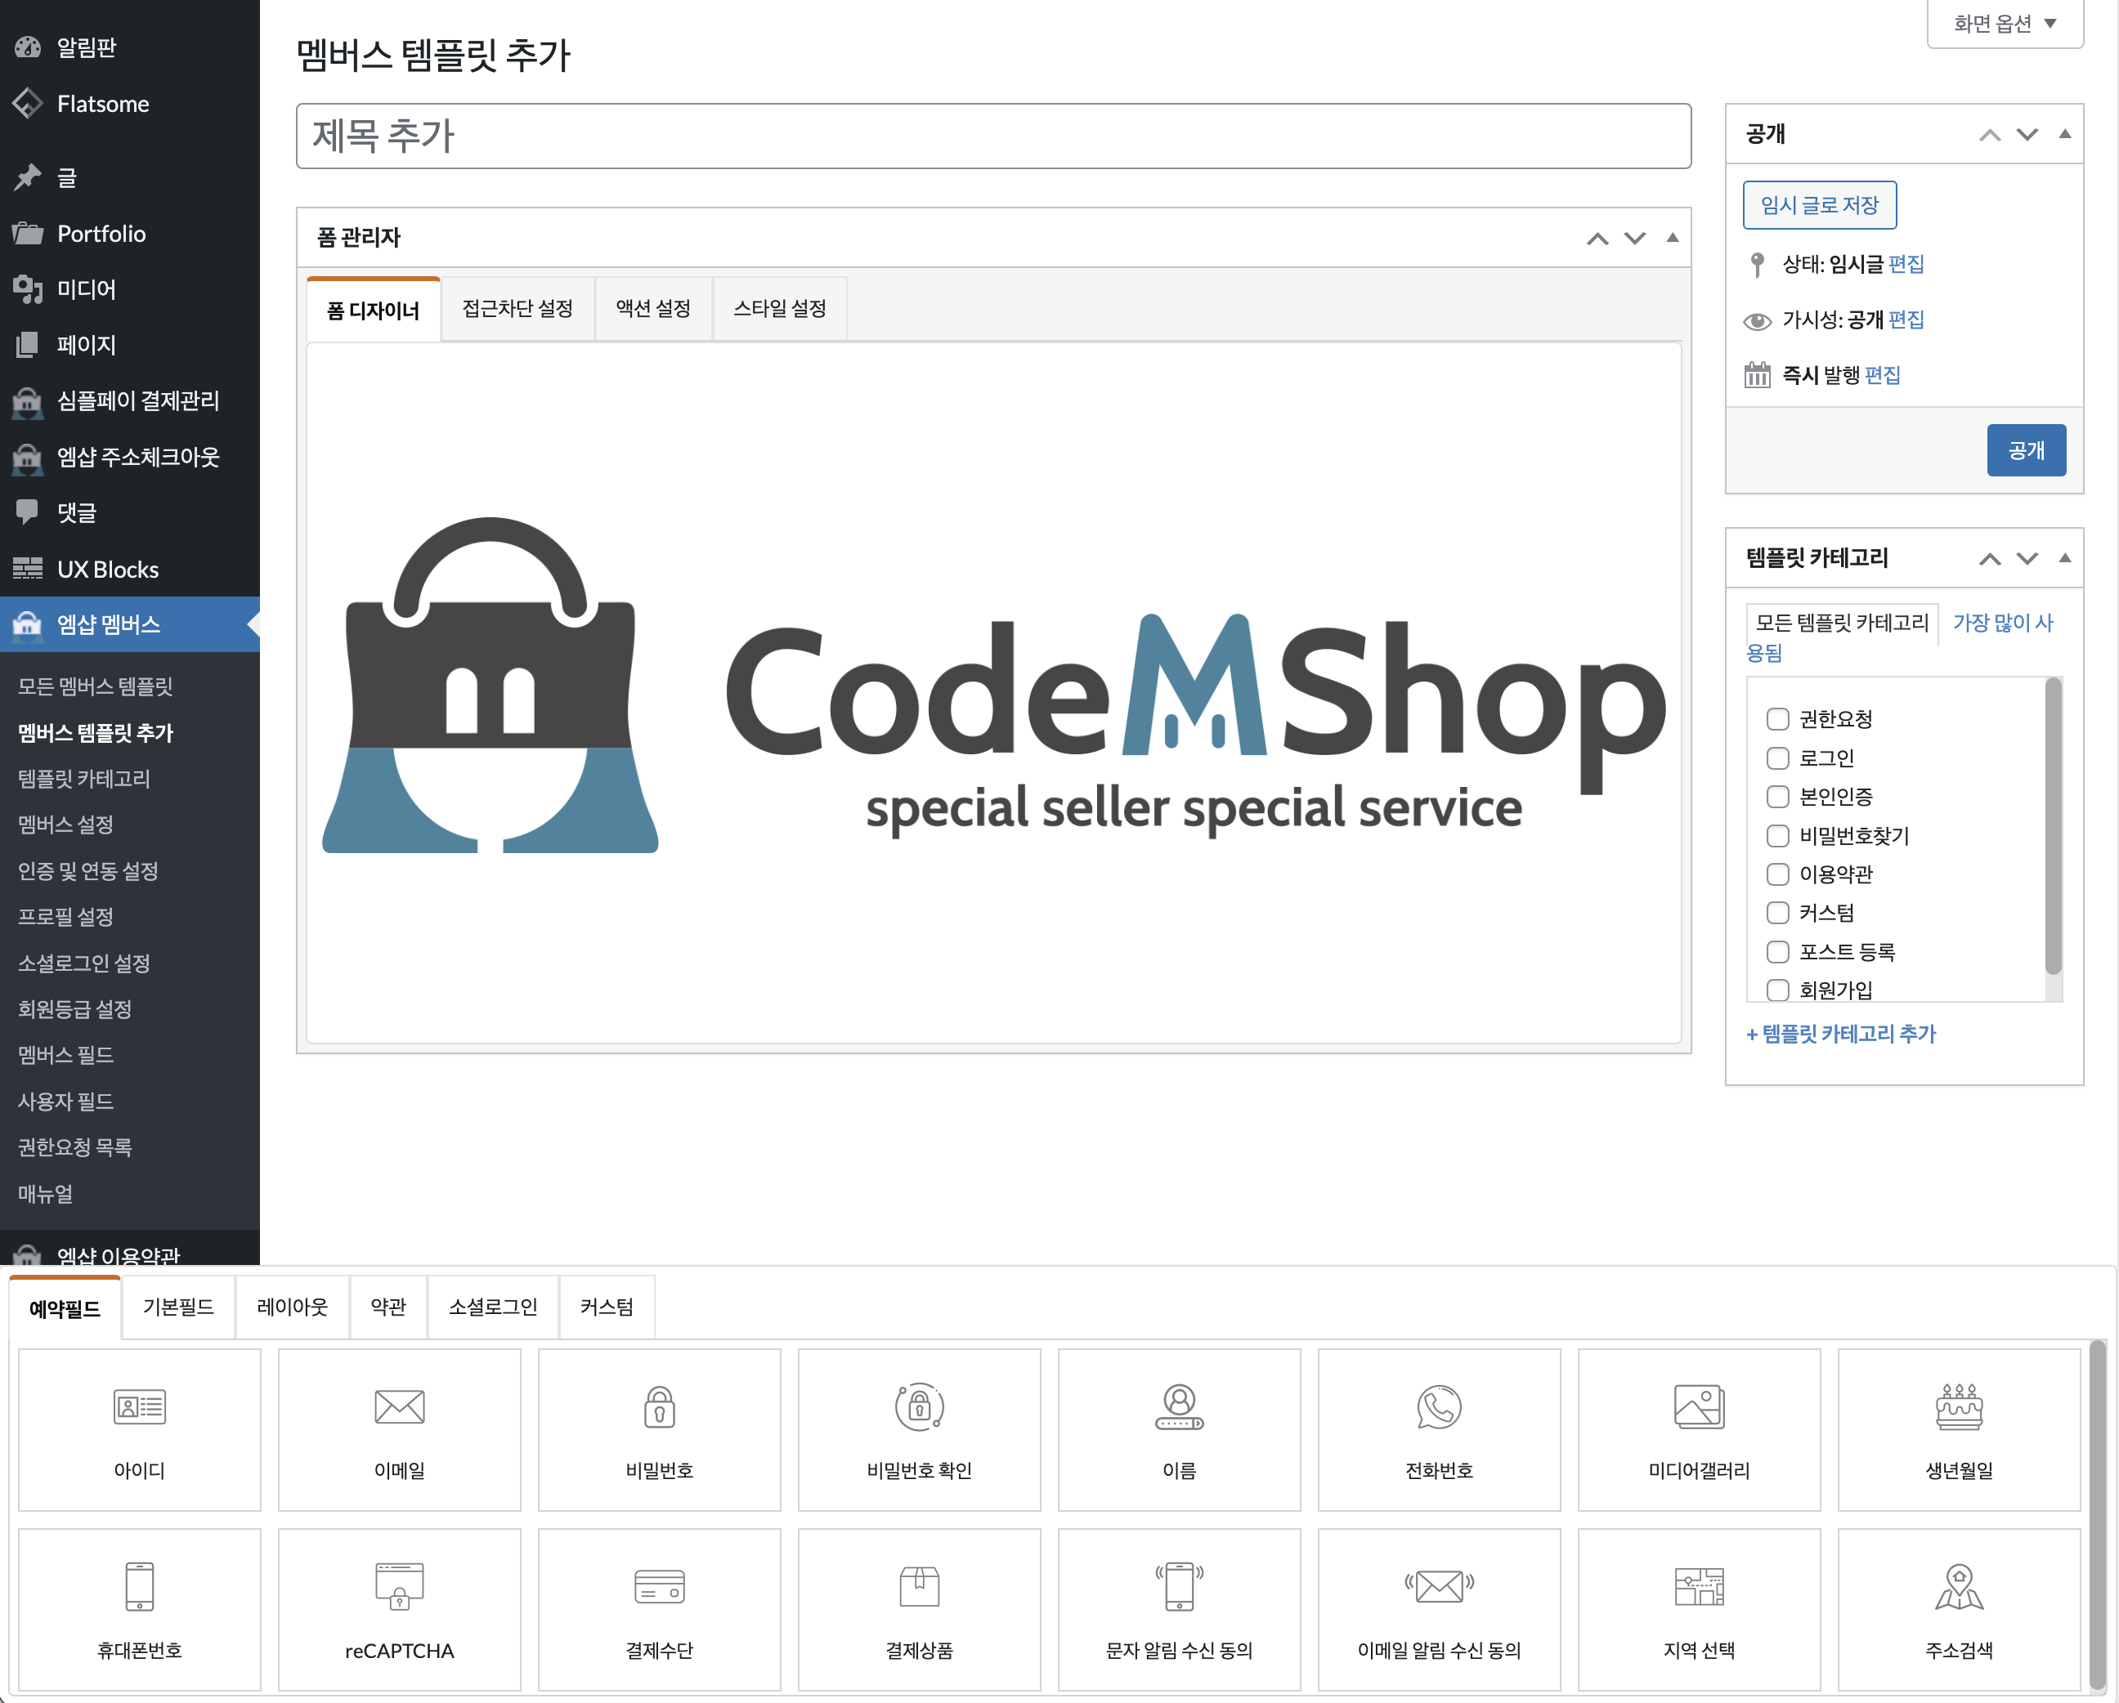Open 알림판 dashboard in sidebar
The image size is (2119, 1703).
click(130, 47)
